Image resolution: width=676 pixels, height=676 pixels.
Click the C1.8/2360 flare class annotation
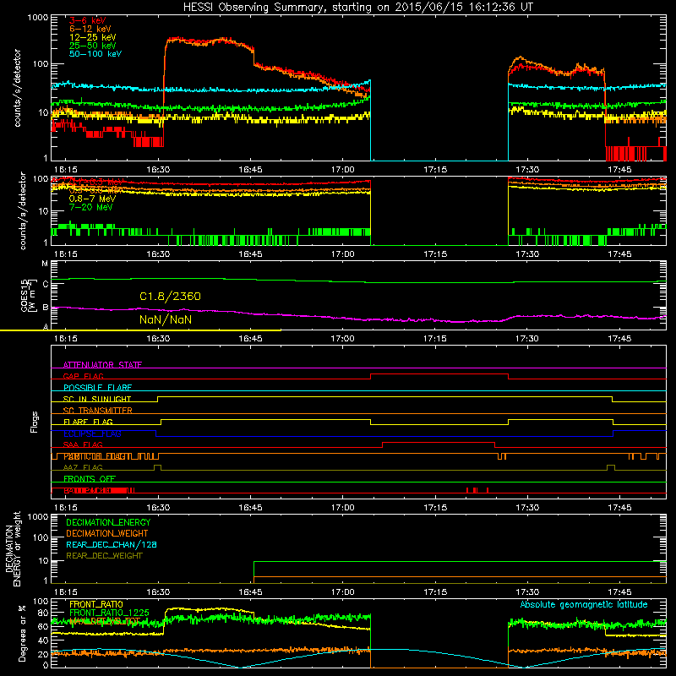[170, 297]
